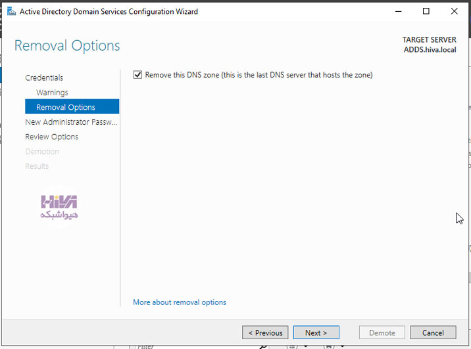This screenshot has height=349, width=471.
Task: Minimize the configuration wizard window
Action: tap(398, 11)
